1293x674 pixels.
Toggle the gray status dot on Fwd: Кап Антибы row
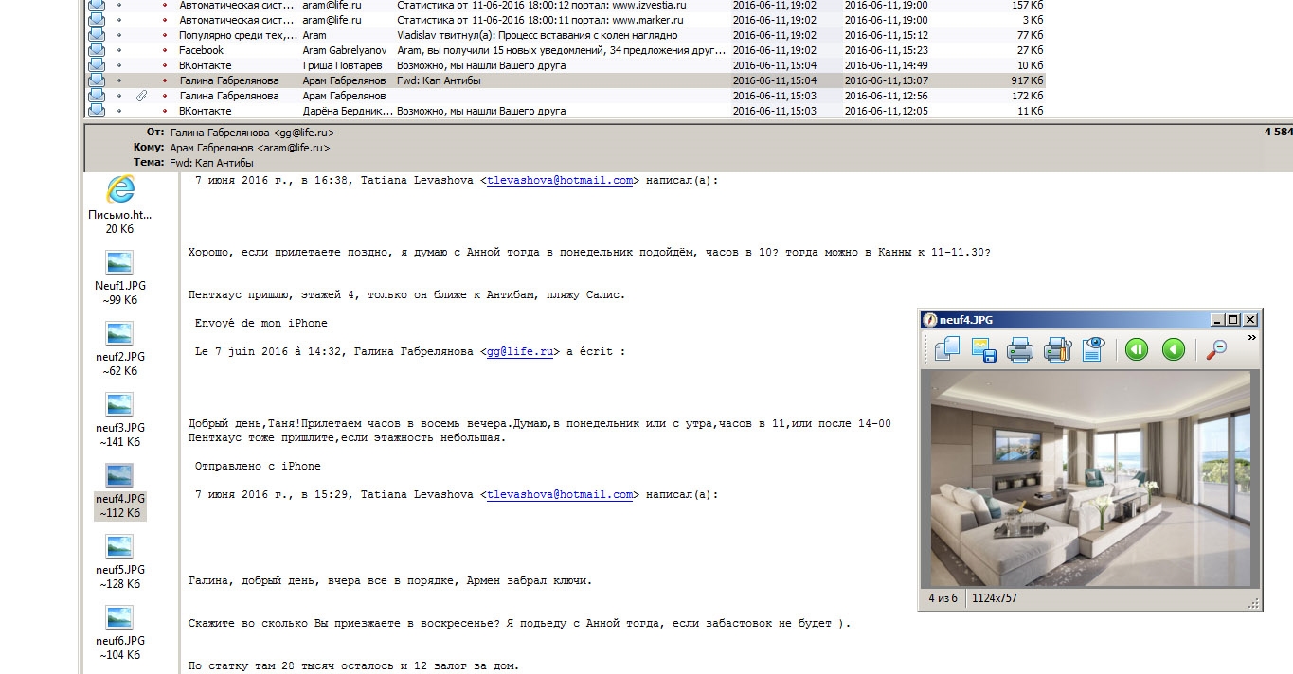click(x=119, y=80)
